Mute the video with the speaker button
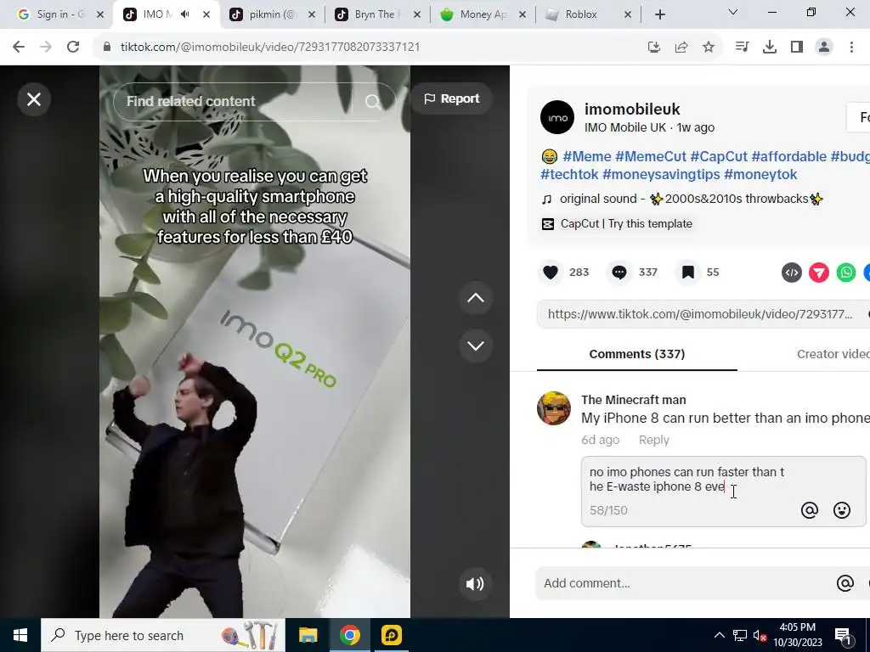Screen dimensions: 870x652 coord(475,583)
